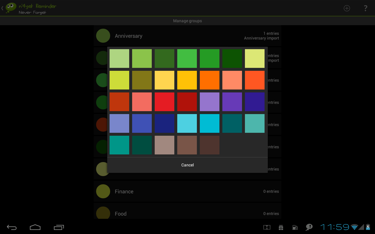Image resolution: width=375 pixels, height=234 pixels.
Task: Pick the bright orange color swatch
Action: tap(209, 80)
